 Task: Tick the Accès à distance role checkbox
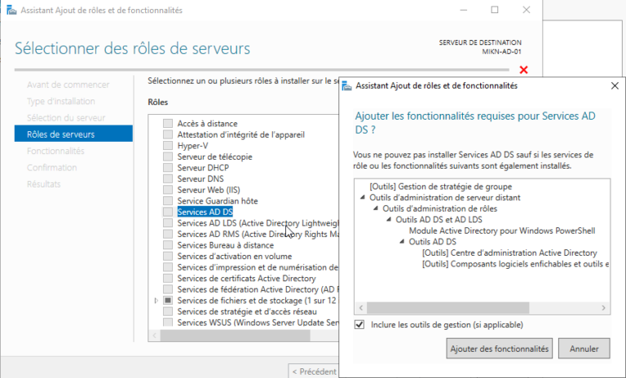tap(168, 123)
